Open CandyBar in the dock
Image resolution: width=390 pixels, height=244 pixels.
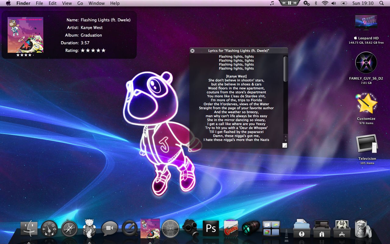tap(231, 228)
